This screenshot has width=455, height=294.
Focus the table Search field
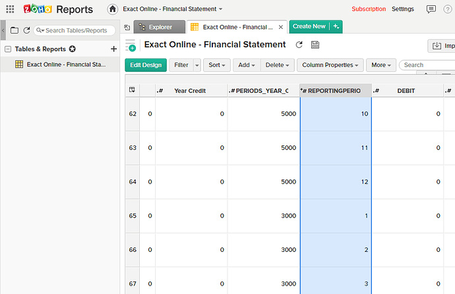[428, 65]
